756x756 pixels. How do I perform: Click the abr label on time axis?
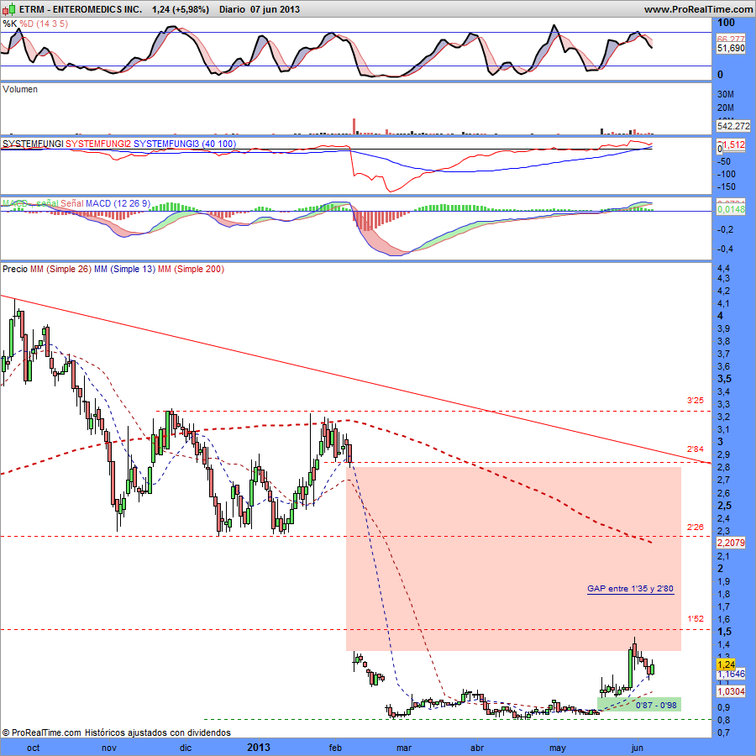[477, 748]
